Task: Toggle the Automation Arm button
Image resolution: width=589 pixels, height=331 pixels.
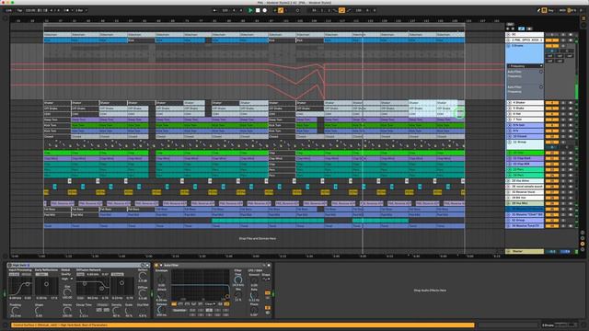Action: (x=280, y=10)
